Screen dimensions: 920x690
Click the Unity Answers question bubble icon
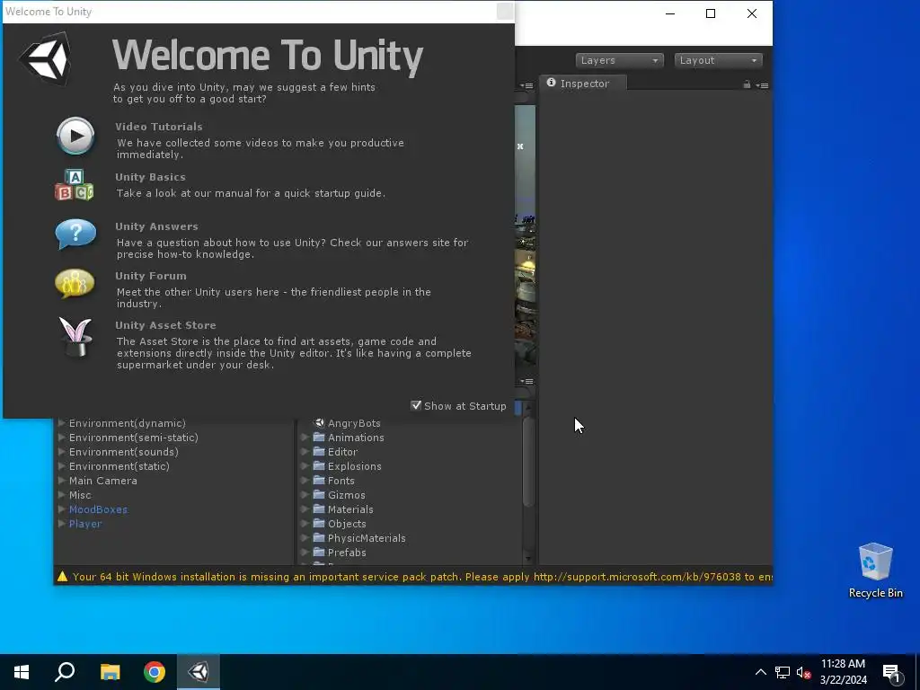(x=75, y=234)
